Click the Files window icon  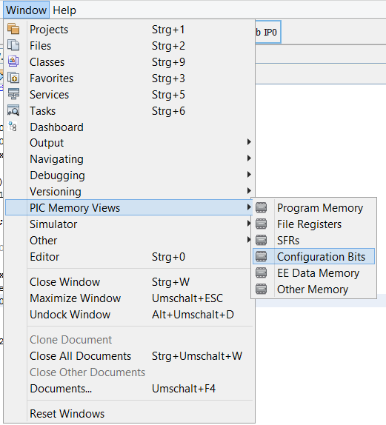pos(13,45)
